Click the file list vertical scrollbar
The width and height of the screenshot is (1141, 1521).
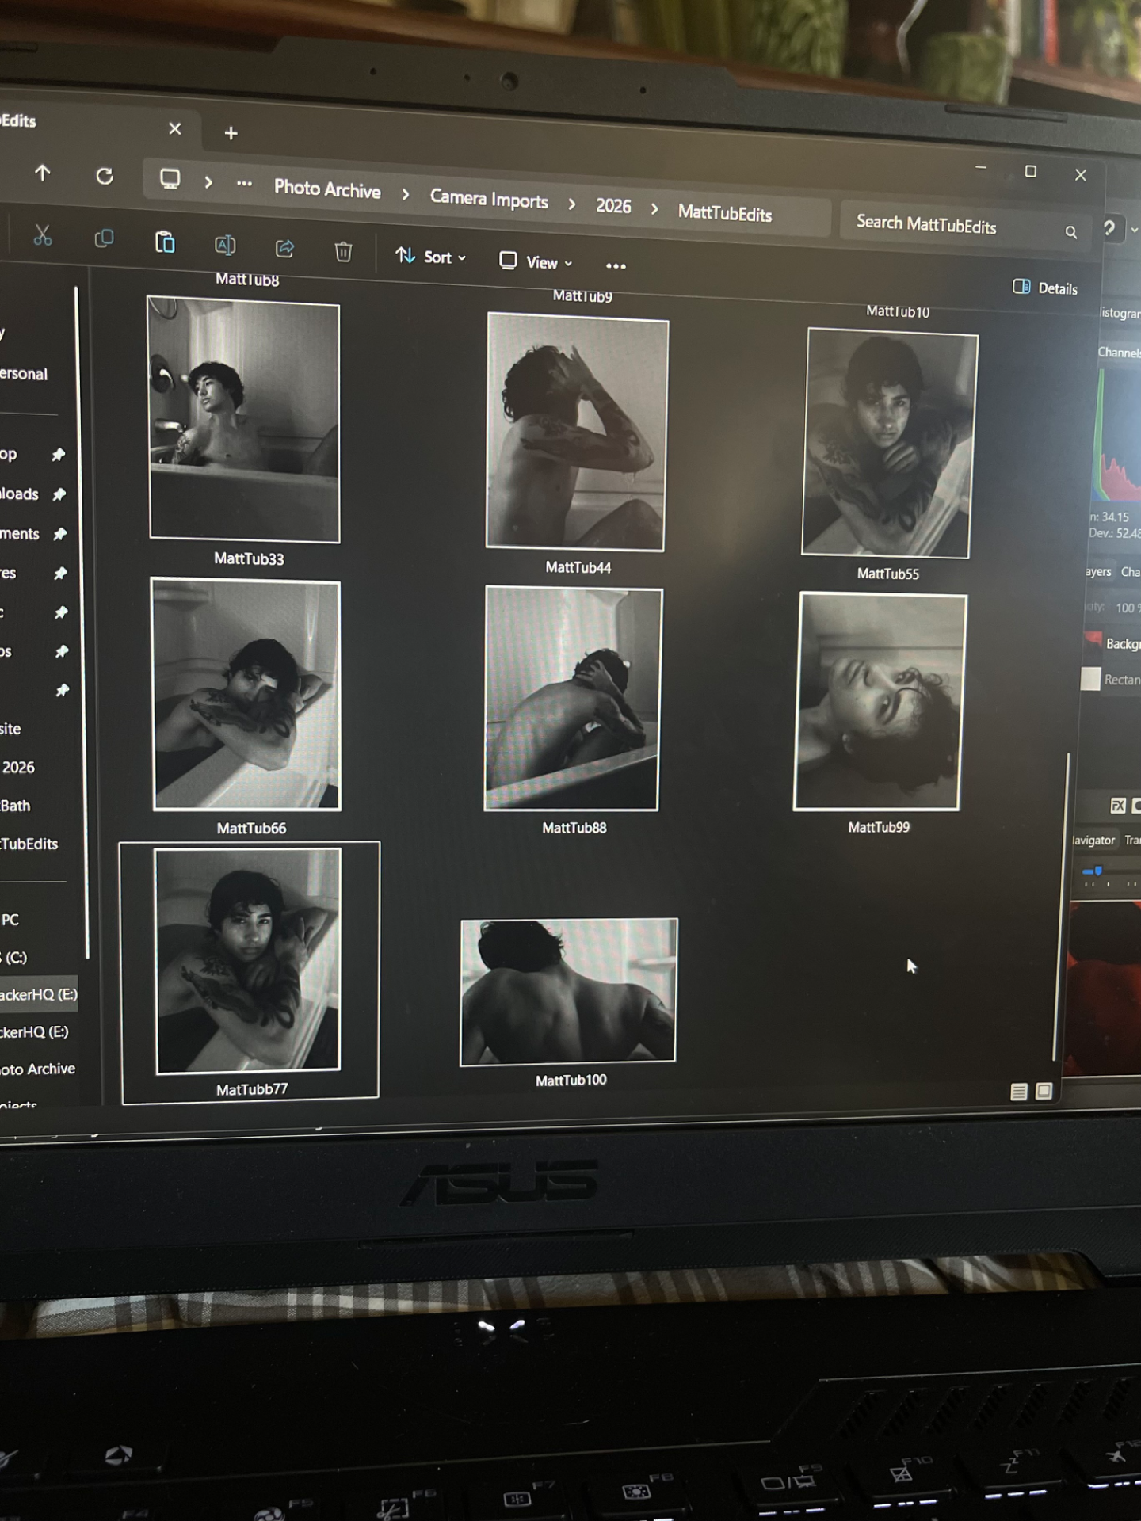[1062, 907]
